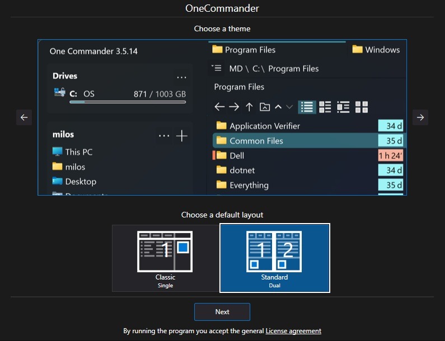Screen dimensions: 445x341
Task: Show the previous theme with the left arrow
Action: [24, 117]
